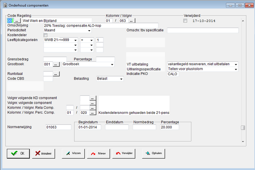The image size is (255, 170).
Task: Open lookup next to Code Regeling field
Action: click(17, 21)
